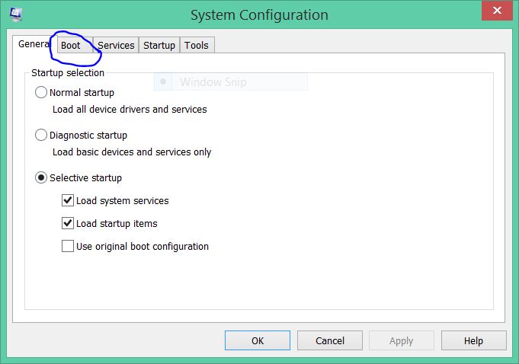Choose the Normal startup option
Image resolution: width=519 pixels, height=364 pixels.
pyautogui.click(x=41, y=92)
